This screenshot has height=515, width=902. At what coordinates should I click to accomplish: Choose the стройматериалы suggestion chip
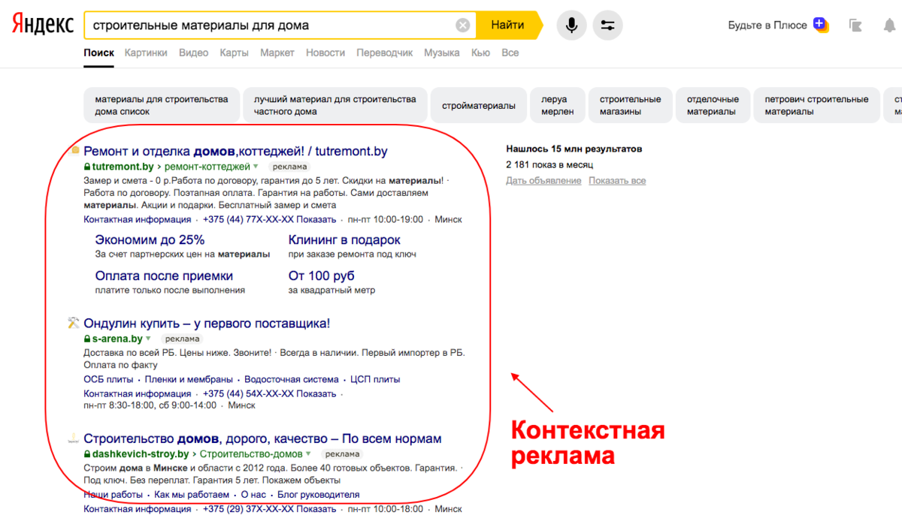(x=479, y=105)
